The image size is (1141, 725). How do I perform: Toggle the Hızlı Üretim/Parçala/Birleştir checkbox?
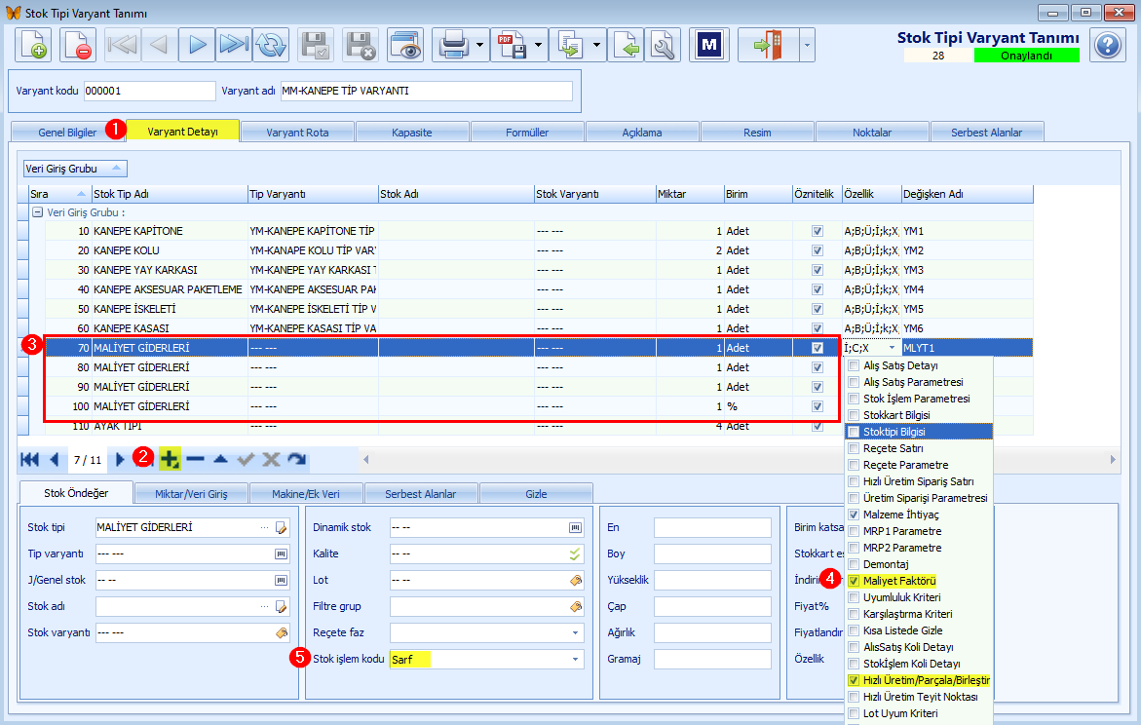[854, 680]
